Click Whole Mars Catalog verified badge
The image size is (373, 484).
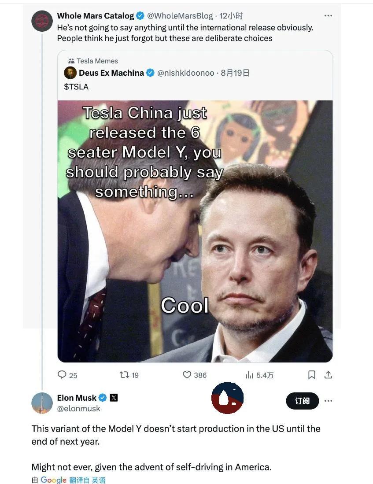point(140,16)
